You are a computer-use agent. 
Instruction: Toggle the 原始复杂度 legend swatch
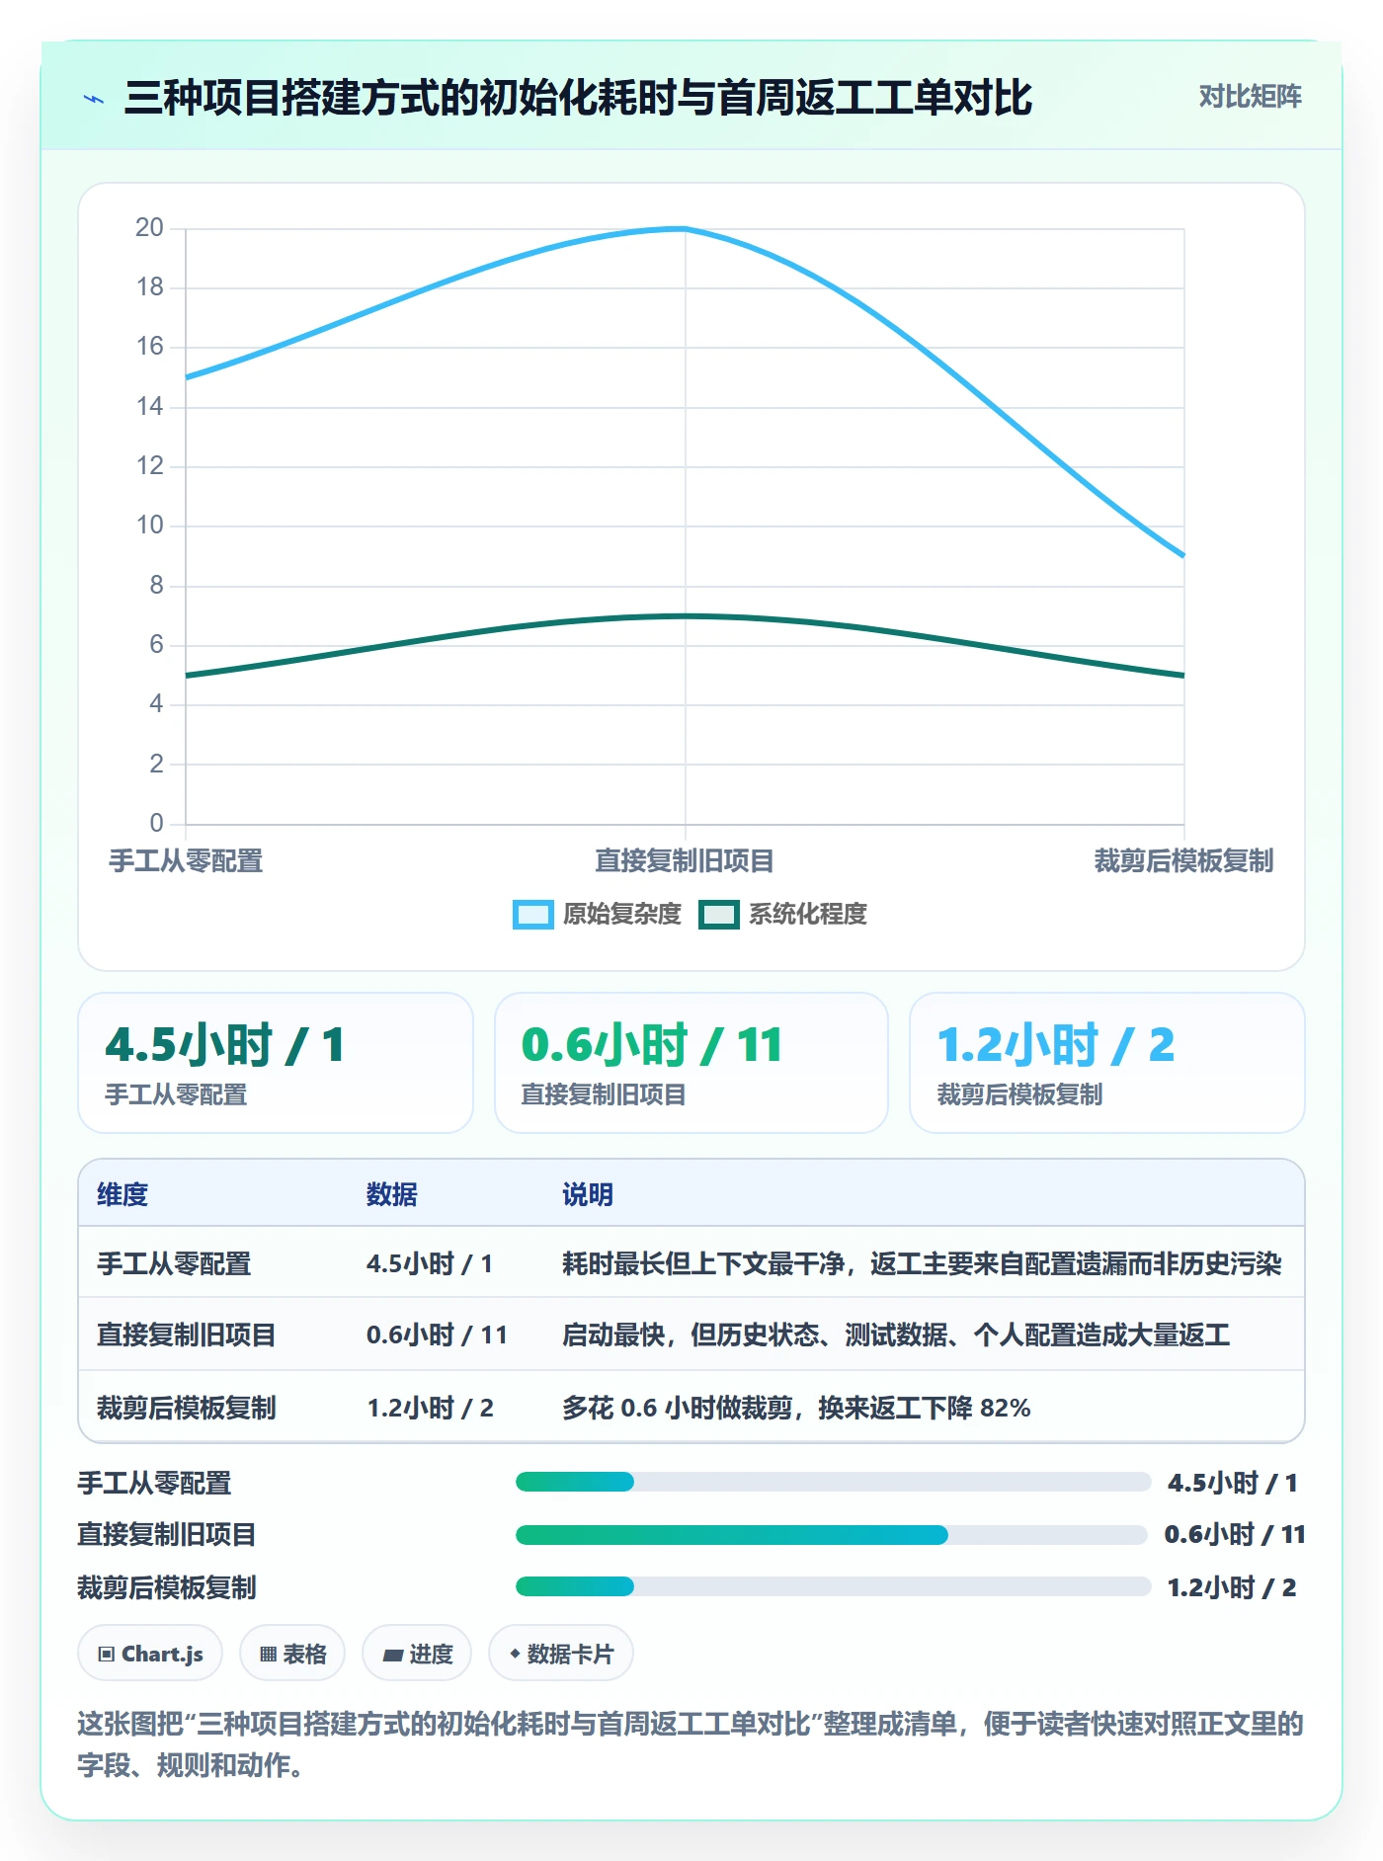tap(532, 915)
